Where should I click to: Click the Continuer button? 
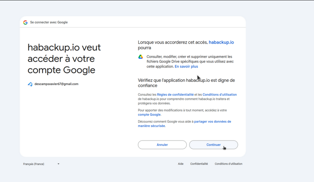point(214,145)
